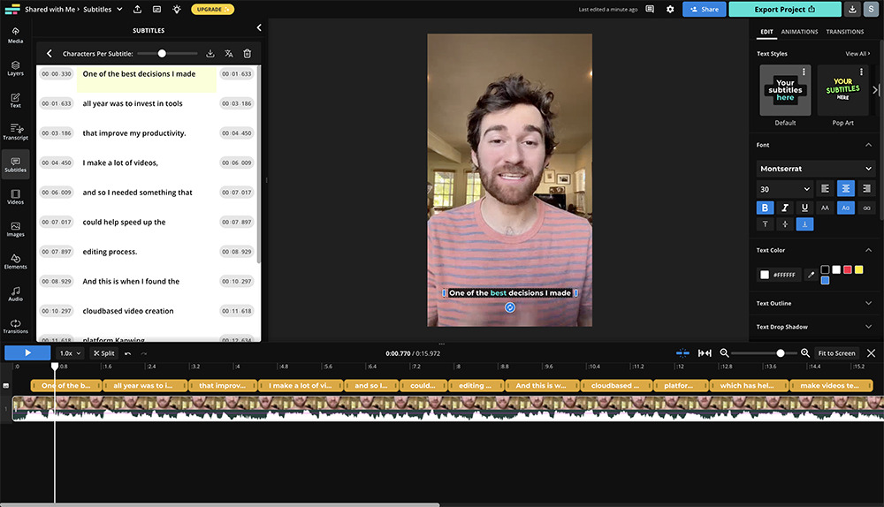Delete subtitles with the trash icon
Image resolution: width=884 pixels, height=507 pixels.
click(x=247, y=54)
